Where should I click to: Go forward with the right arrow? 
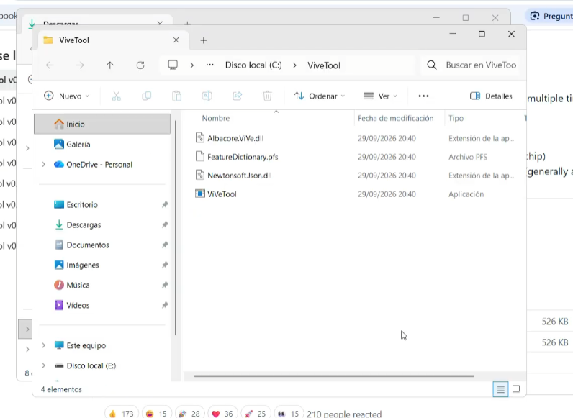pyautogui.click(x=80, y=65)
